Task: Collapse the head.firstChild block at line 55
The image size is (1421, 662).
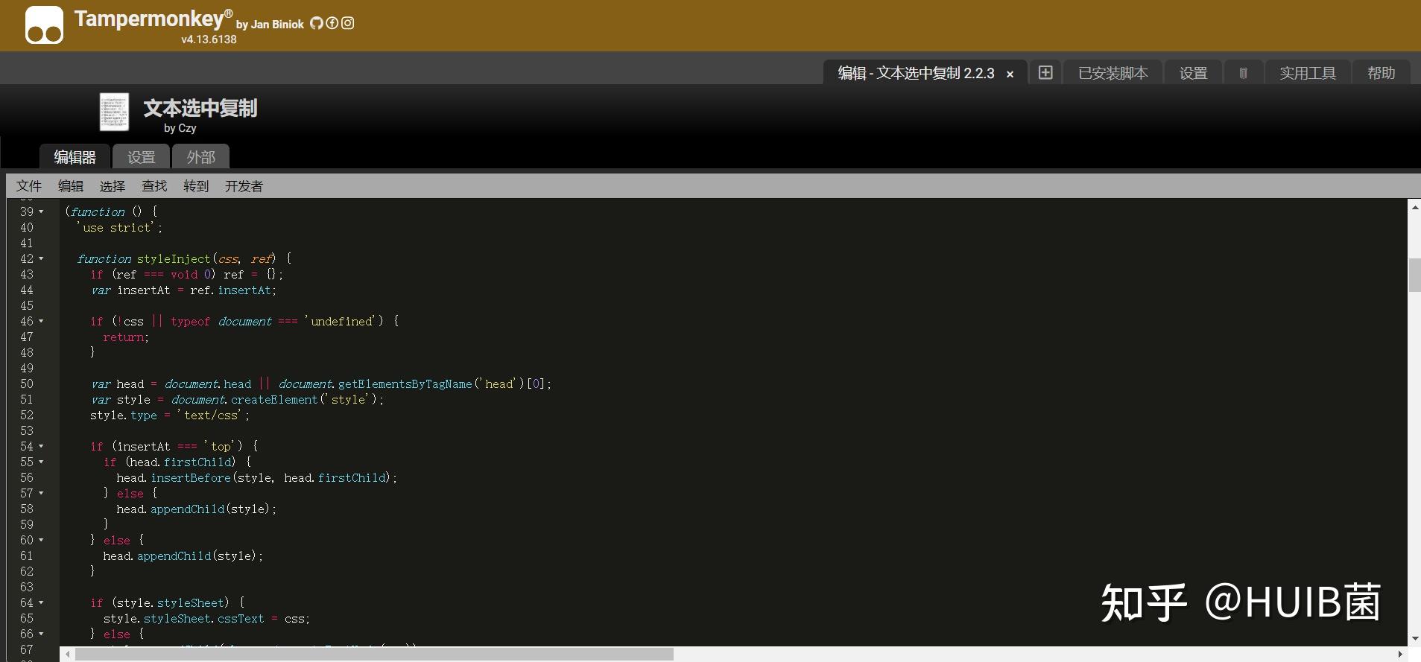Action: (41, 462)
